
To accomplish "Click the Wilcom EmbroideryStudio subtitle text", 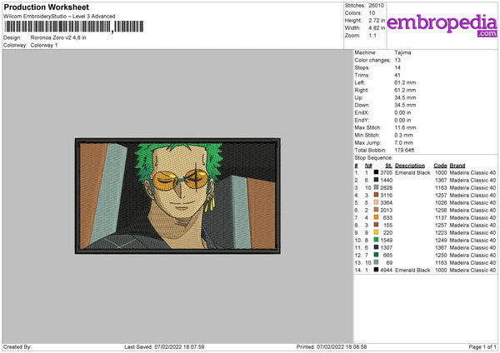I will 59,17.
